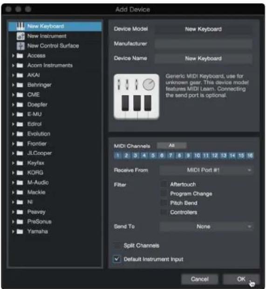266x289 pixels.
Task: Open the Send To dropdown
Action: click(206, 226)
